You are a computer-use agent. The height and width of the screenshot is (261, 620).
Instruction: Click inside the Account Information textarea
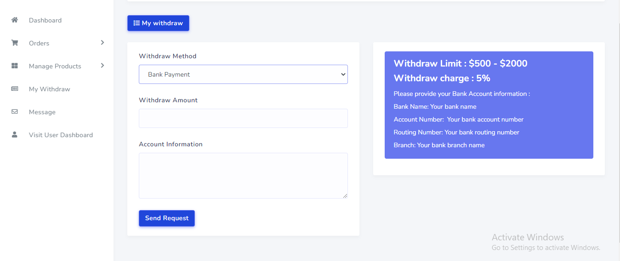[243, 175]
